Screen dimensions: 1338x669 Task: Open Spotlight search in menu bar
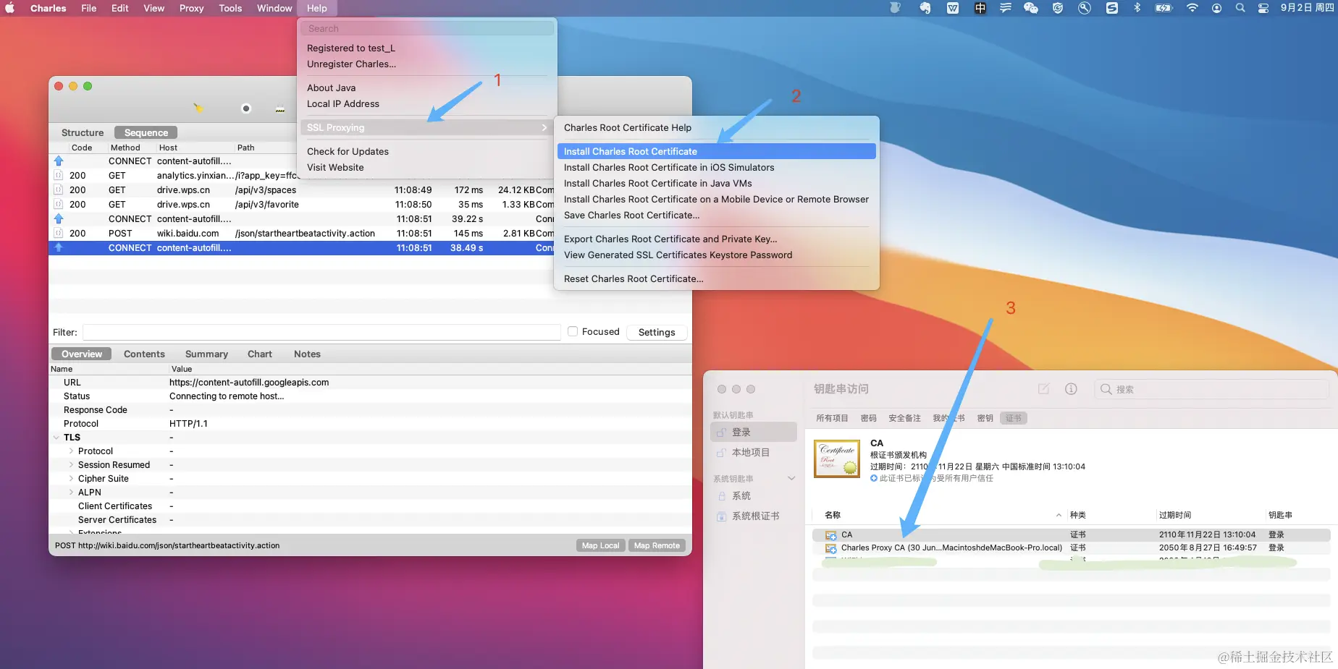(x=1240, y=8)
